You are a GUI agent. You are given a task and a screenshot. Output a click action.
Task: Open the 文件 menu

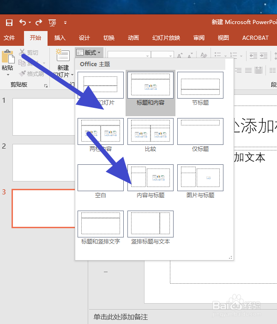point(9,38)
